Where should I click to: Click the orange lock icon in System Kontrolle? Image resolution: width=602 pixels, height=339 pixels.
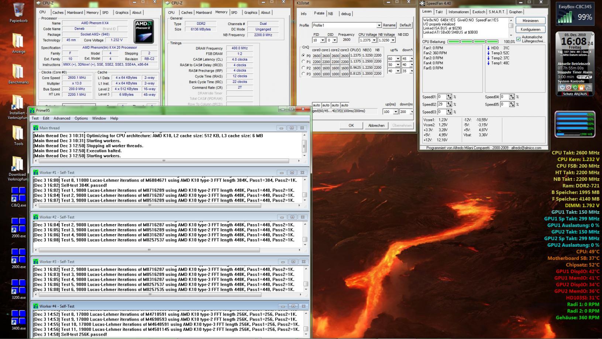(x=581, y=88)
